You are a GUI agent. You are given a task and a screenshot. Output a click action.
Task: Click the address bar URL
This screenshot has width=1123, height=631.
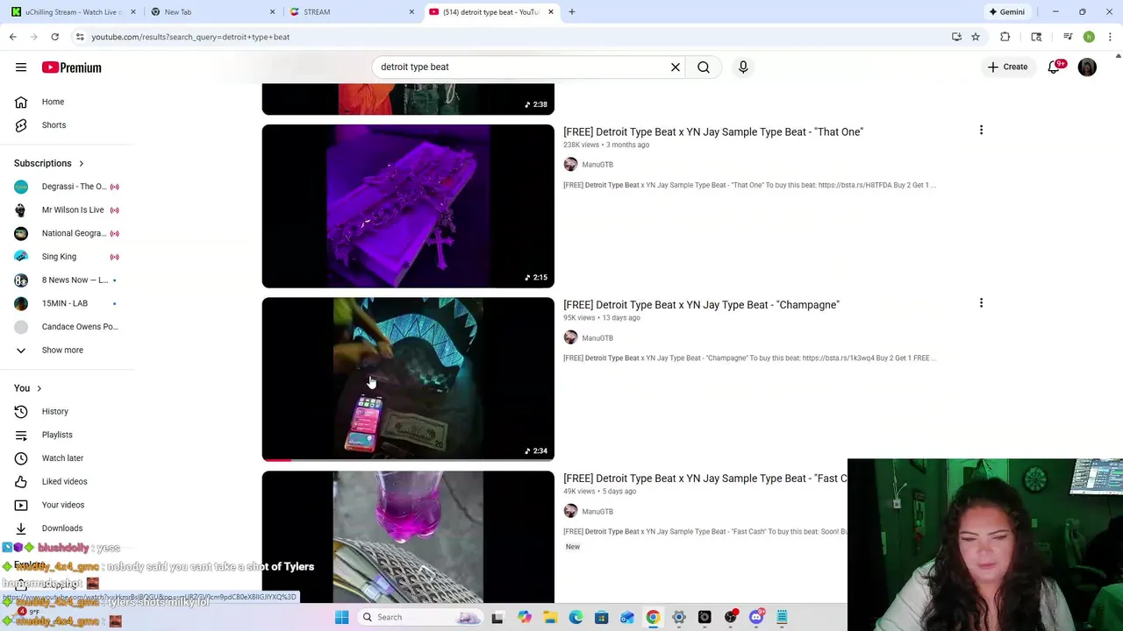190,37
